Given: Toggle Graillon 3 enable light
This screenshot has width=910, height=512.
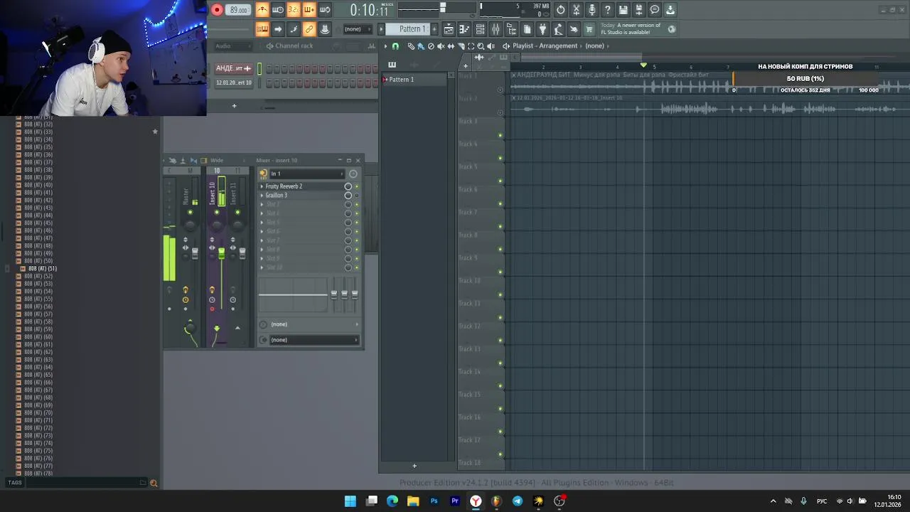Looking at the screenshot, I should 357,196.
